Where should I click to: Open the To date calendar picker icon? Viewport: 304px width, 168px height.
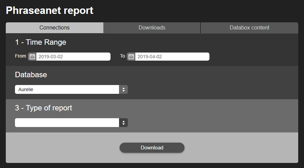131,57
